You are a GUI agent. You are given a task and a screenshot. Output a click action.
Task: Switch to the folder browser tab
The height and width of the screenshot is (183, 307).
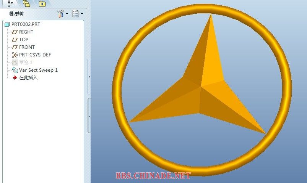[26, 3]
